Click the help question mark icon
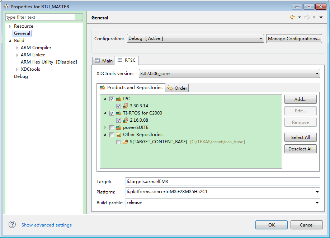 point(12,224)
